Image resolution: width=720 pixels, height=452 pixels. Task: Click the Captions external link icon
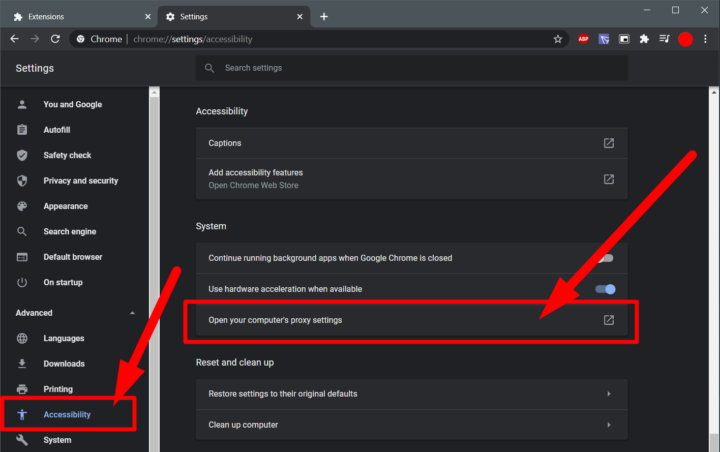pyautogui.click(x=609, y=143)
